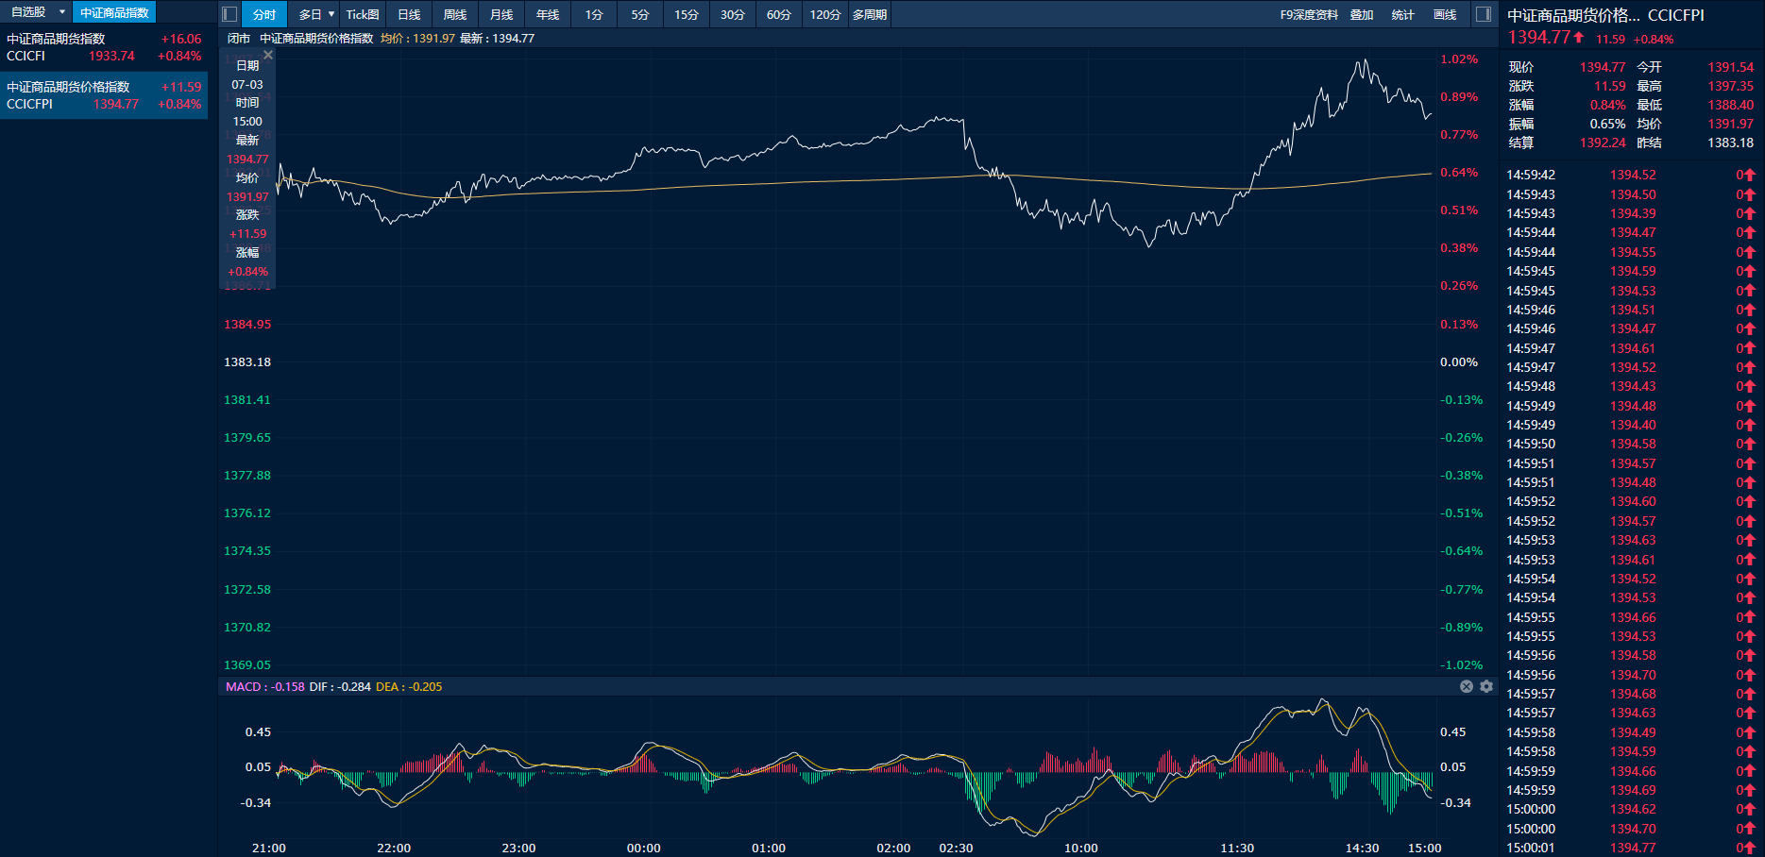Open the 多周期 multi-period view
Viewport: 1765px width, 857px height.
(870, 14)
